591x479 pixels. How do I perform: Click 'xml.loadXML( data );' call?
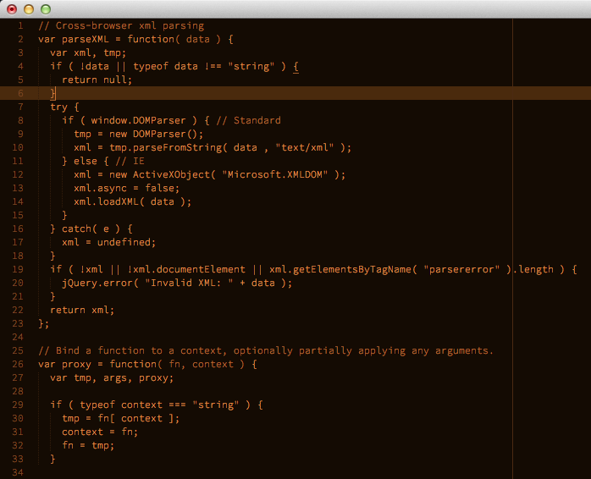point(133,201)
